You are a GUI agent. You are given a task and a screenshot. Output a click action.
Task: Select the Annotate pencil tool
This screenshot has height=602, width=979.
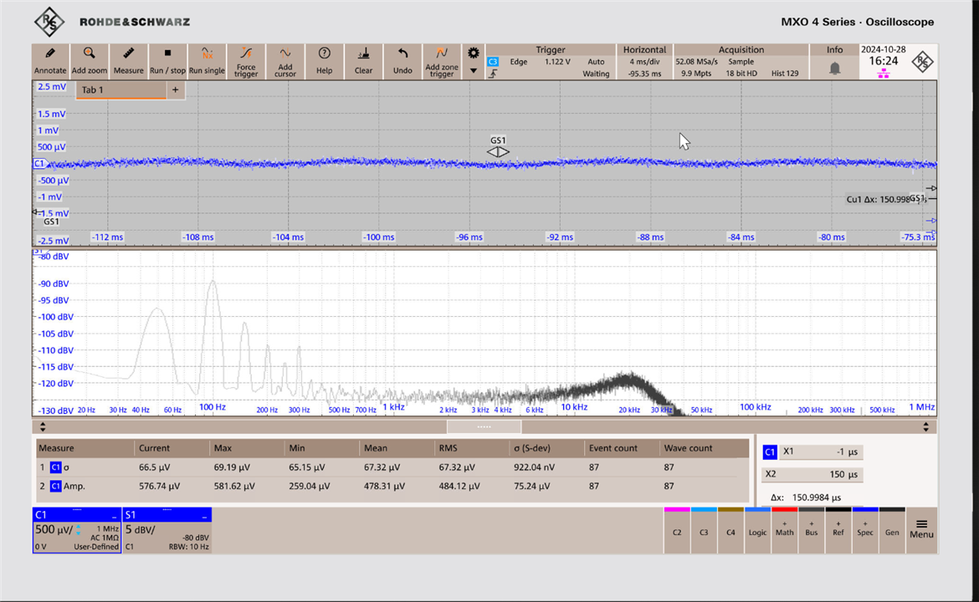[x=50, y=61]
